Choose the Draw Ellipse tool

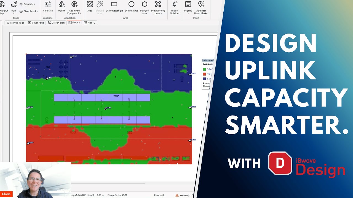(x=132, y=7)
